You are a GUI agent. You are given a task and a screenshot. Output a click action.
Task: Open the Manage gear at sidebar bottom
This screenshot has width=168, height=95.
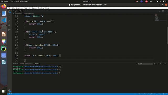pyautogui.click(x=9, y=91)
